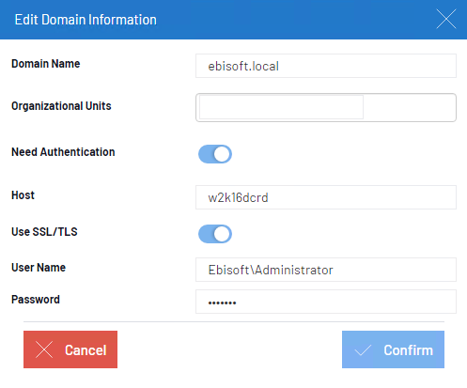This screenshot has width=467, height=388.
Task: Disable the Use SSL/TLS switch
Action: pyautogui.click(x=215, y=234)
